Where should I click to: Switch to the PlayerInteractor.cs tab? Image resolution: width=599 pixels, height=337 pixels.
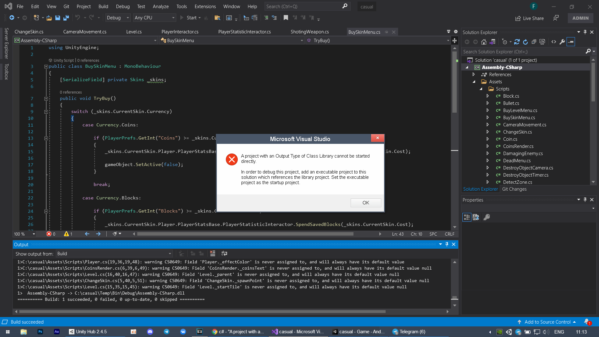click(x=180, y=32)
